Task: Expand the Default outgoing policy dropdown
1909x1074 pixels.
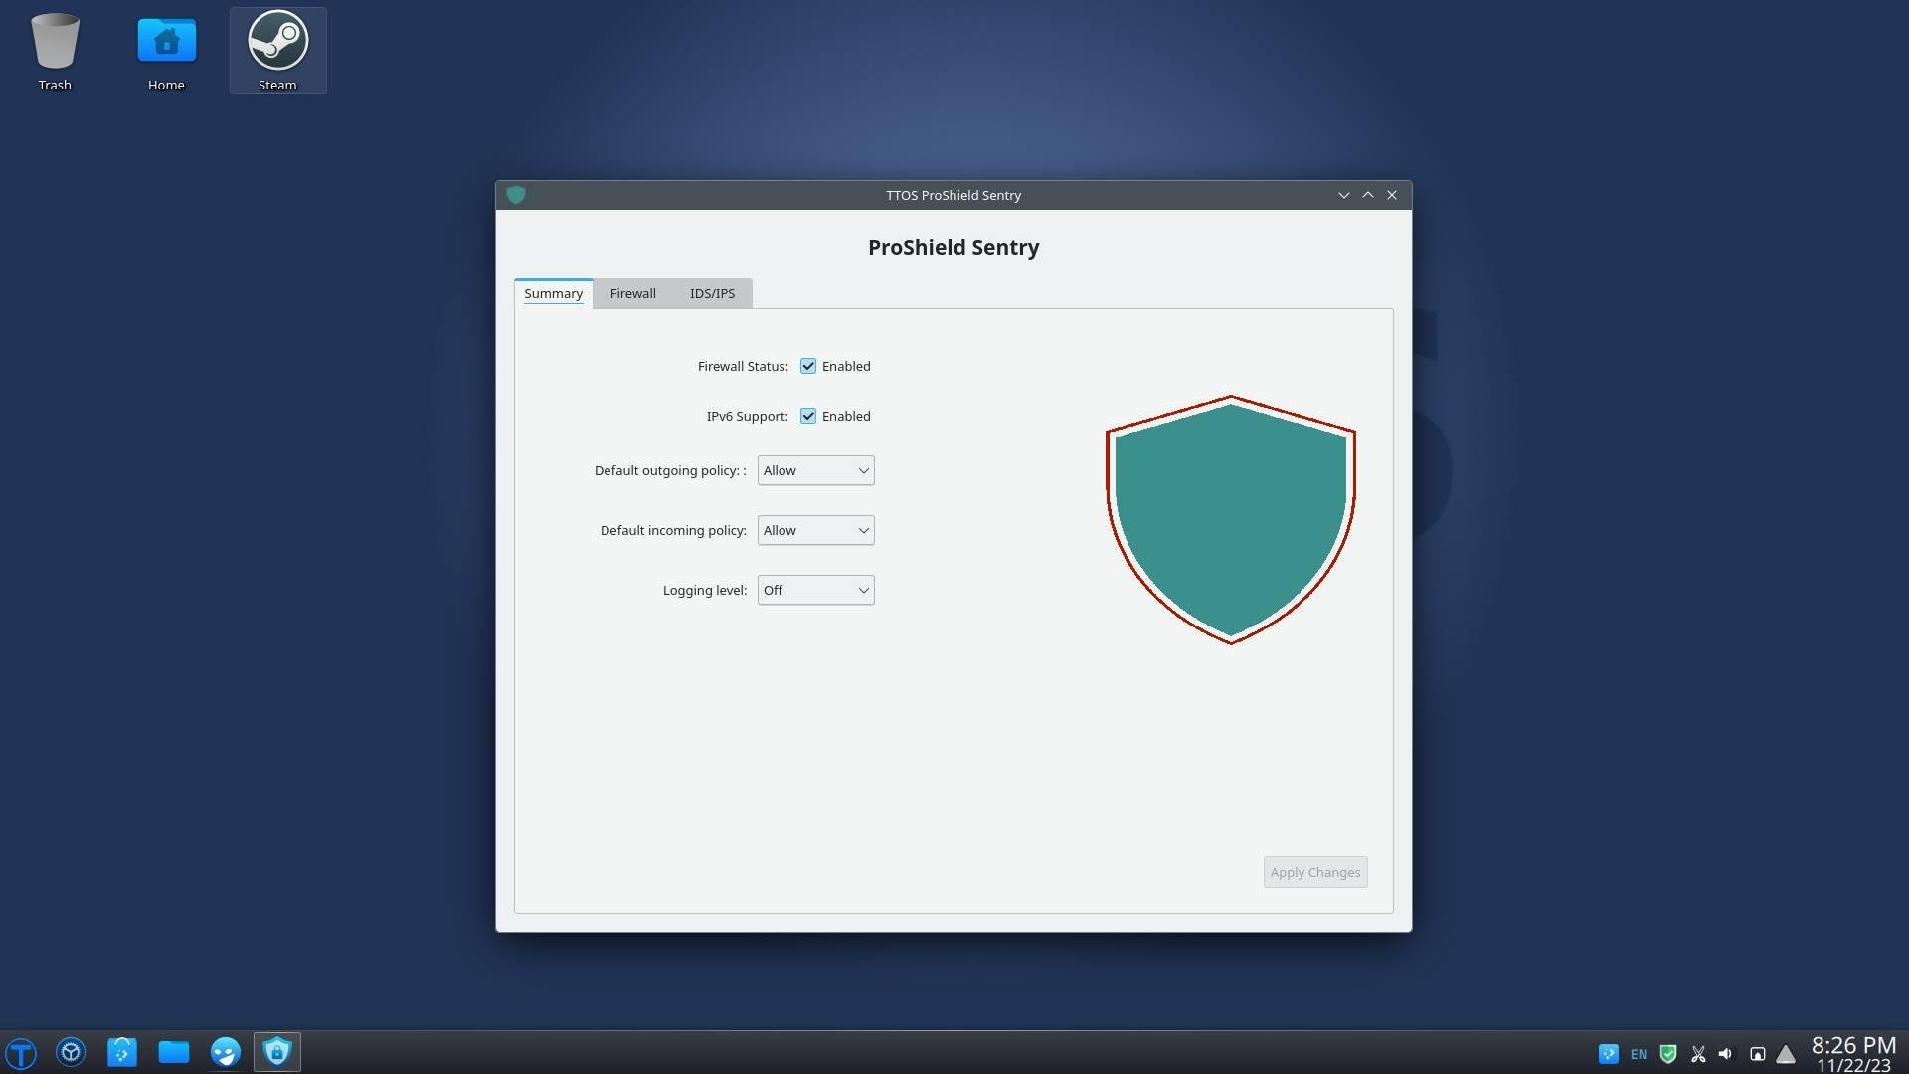Action: [815, 470]
